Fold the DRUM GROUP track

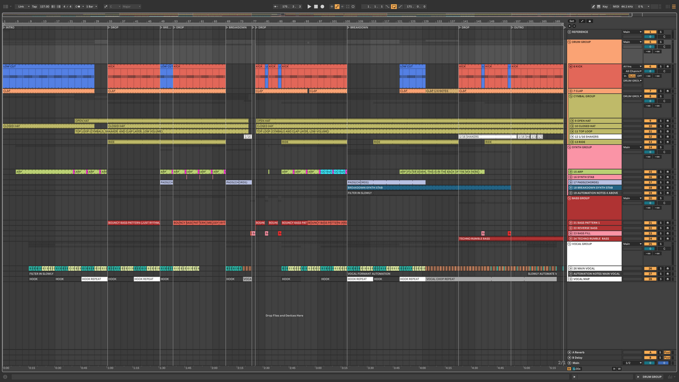coord(569,42)
